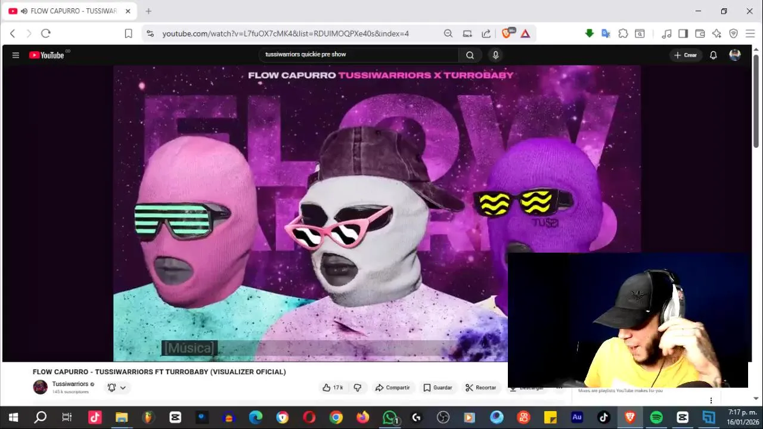Open Firefox from the taskbar
This screenshot has width=763, height=429.
pyautogui.click(x=363, y=417)
